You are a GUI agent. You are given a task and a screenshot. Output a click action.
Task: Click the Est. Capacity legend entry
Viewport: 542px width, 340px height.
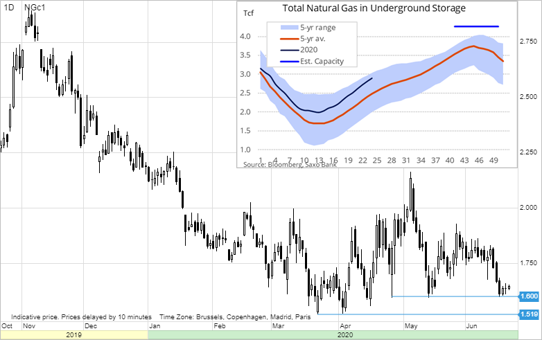pos(312,62)
